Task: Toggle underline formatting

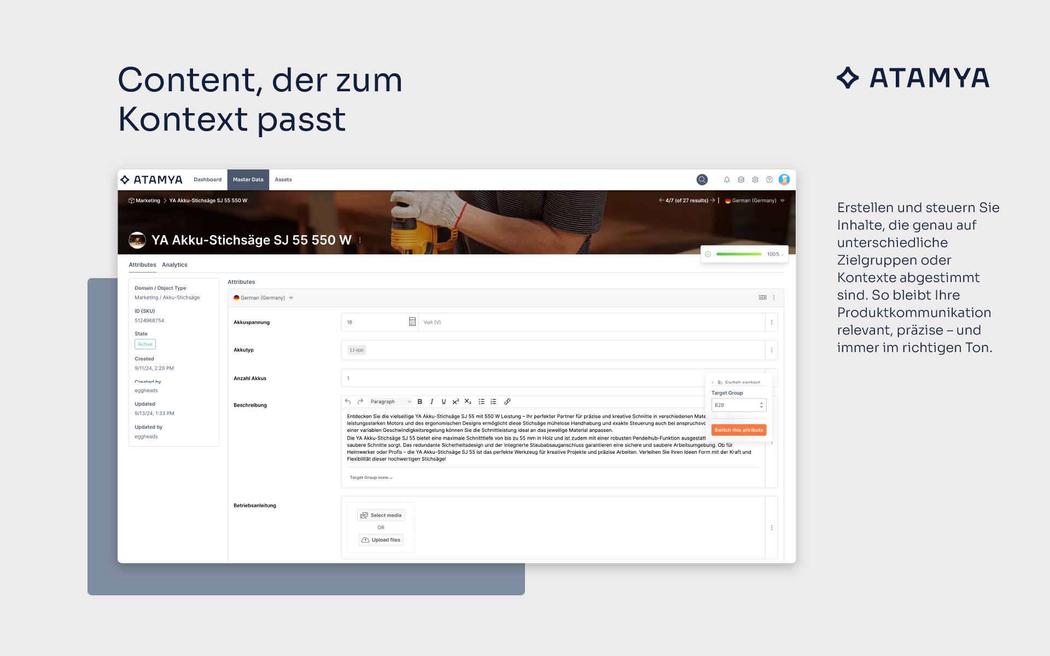Action: (x=444, y=402)
